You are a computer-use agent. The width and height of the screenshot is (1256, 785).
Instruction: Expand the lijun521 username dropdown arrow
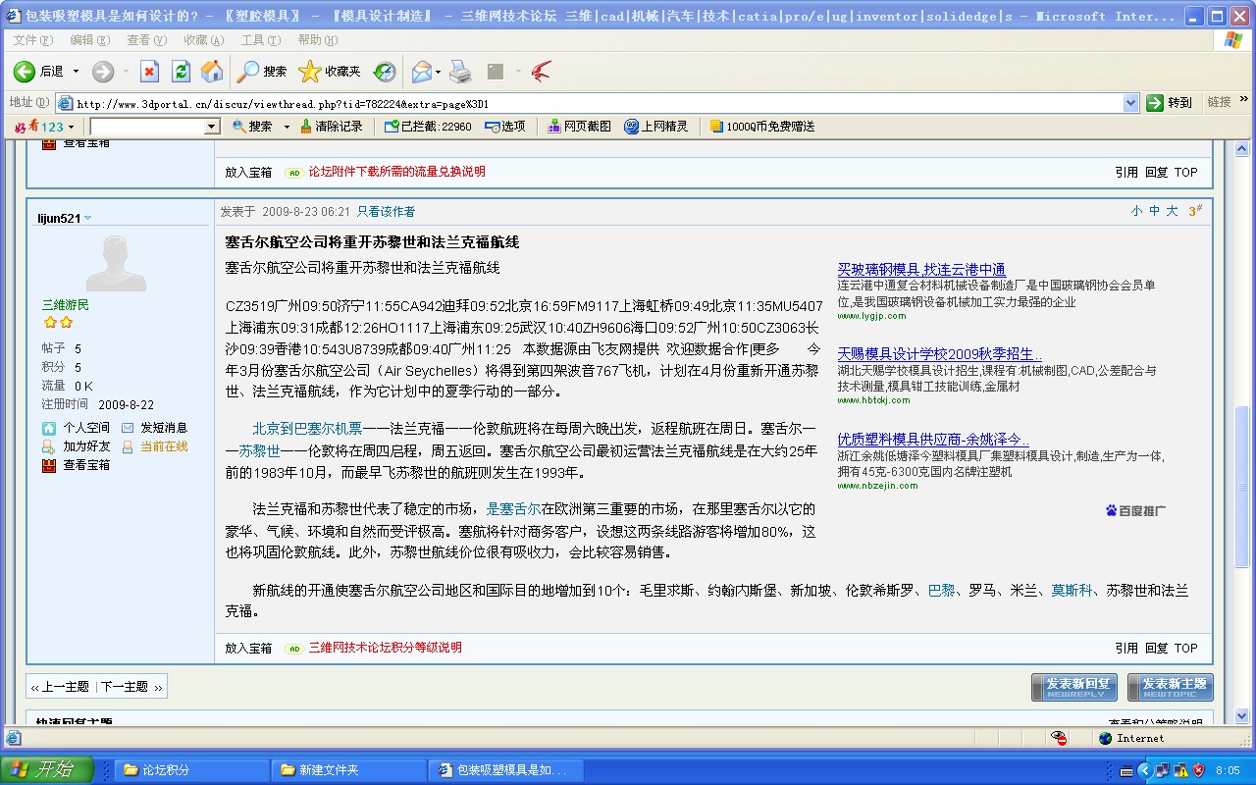click(x=87, y=218)
